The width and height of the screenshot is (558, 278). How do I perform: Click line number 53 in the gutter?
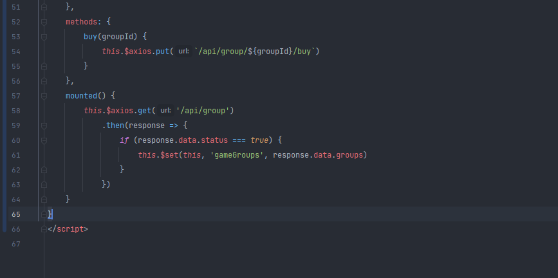coord(16,37)
